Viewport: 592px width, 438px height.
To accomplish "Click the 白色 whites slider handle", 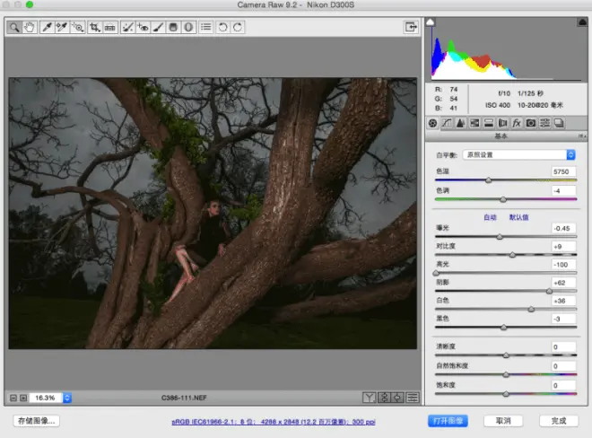I will pos(531,309).
